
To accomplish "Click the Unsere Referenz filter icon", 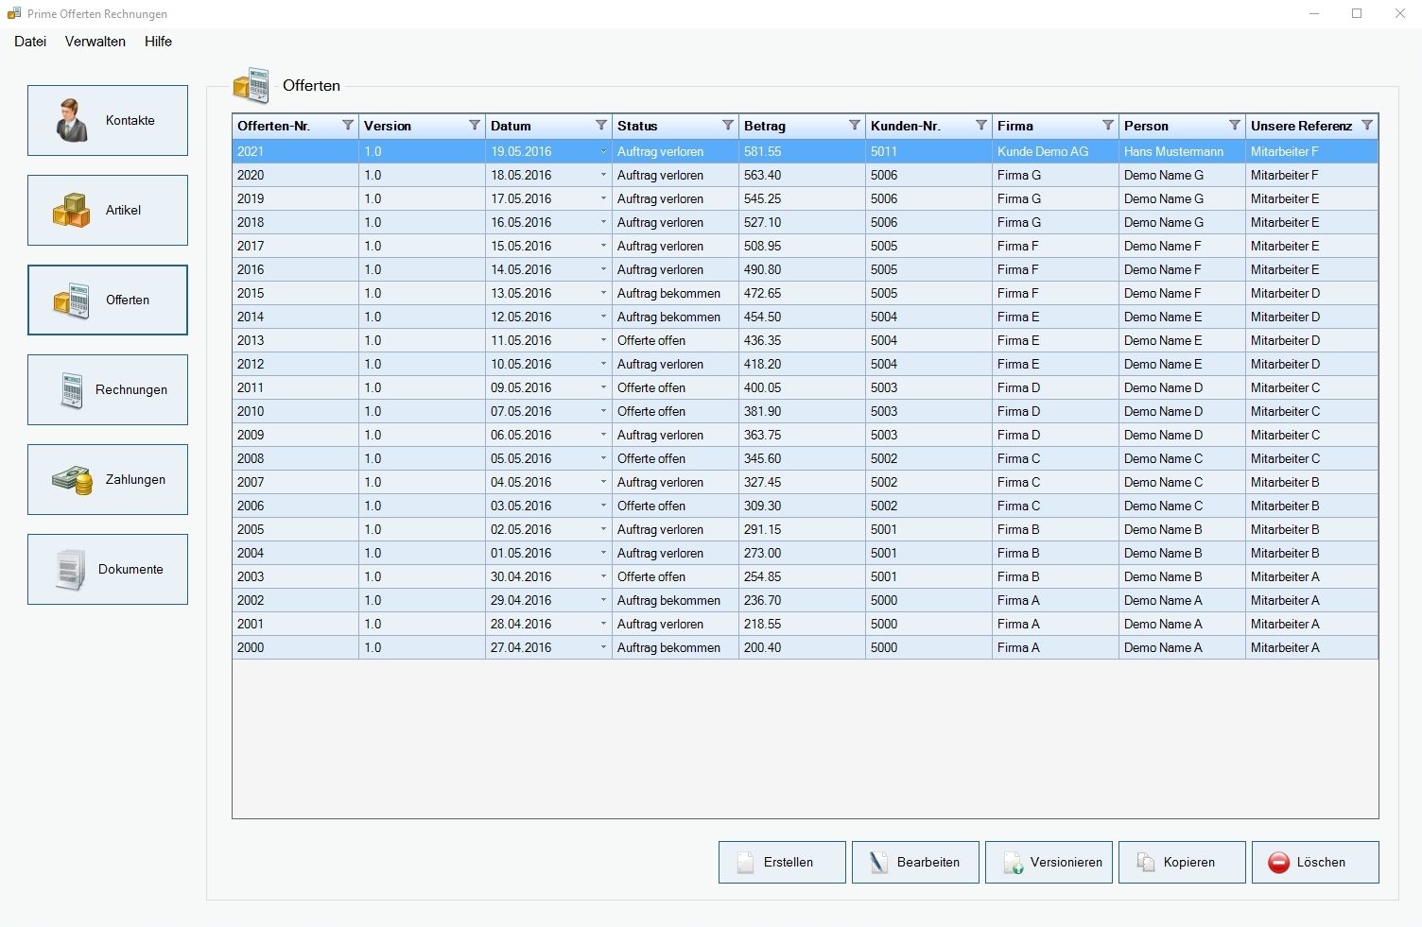I will [1367, 126].
